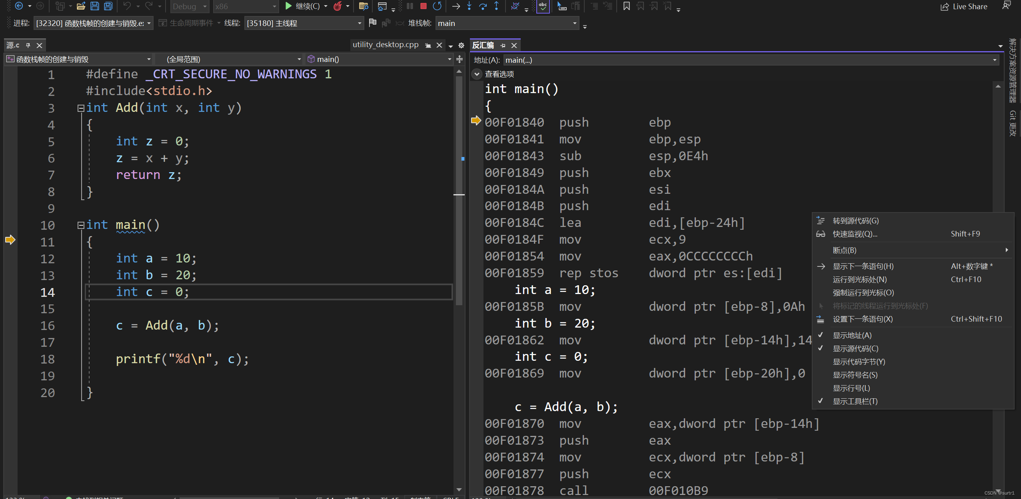Toggle 显示源代码(C) in the context menu

[x=855, y=348]
